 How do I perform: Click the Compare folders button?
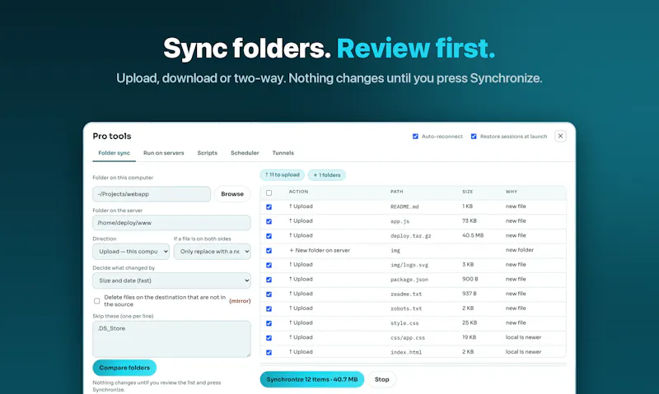pos(124,368)
